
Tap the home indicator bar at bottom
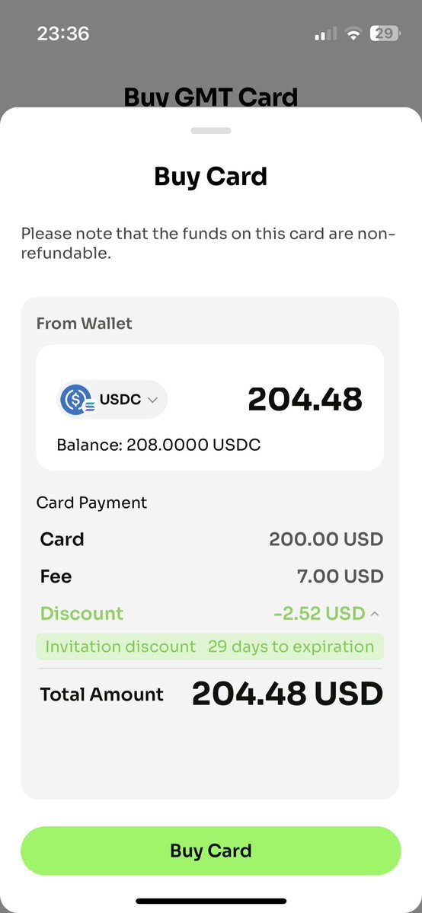pos(211,901)
